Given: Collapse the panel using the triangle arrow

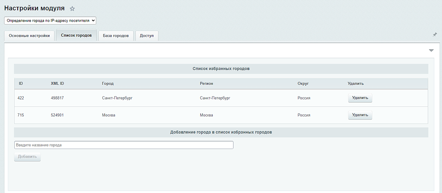Looking at the screenshot, I should 431,50.
